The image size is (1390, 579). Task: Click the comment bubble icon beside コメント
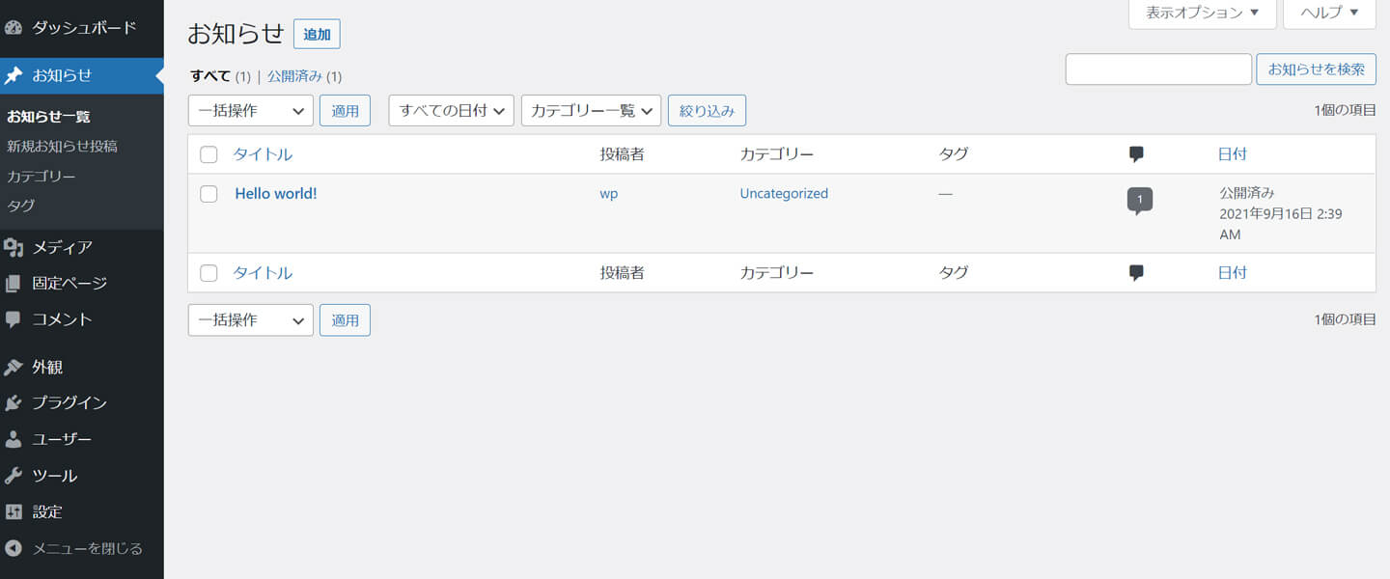pyautogui.click(x=14, y=319)
